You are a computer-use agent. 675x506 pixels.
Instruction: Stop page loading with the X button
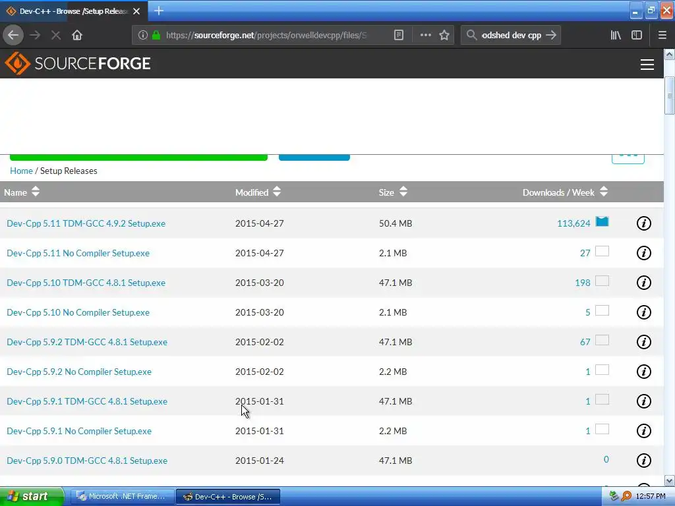click(x=56, y=36)
